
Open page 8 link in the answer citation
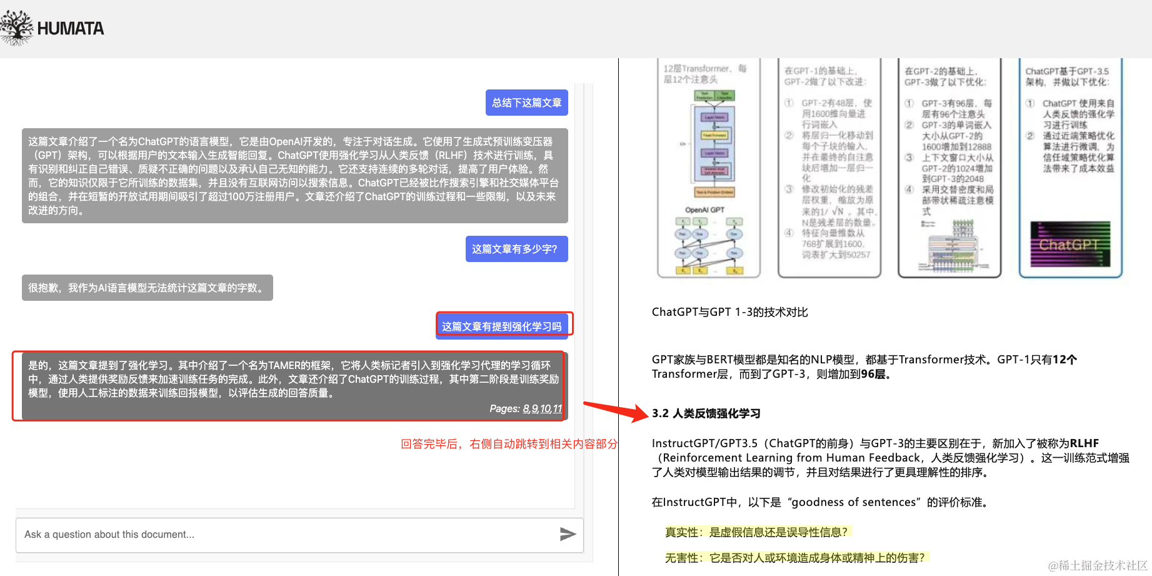click(x=526, y=409)
